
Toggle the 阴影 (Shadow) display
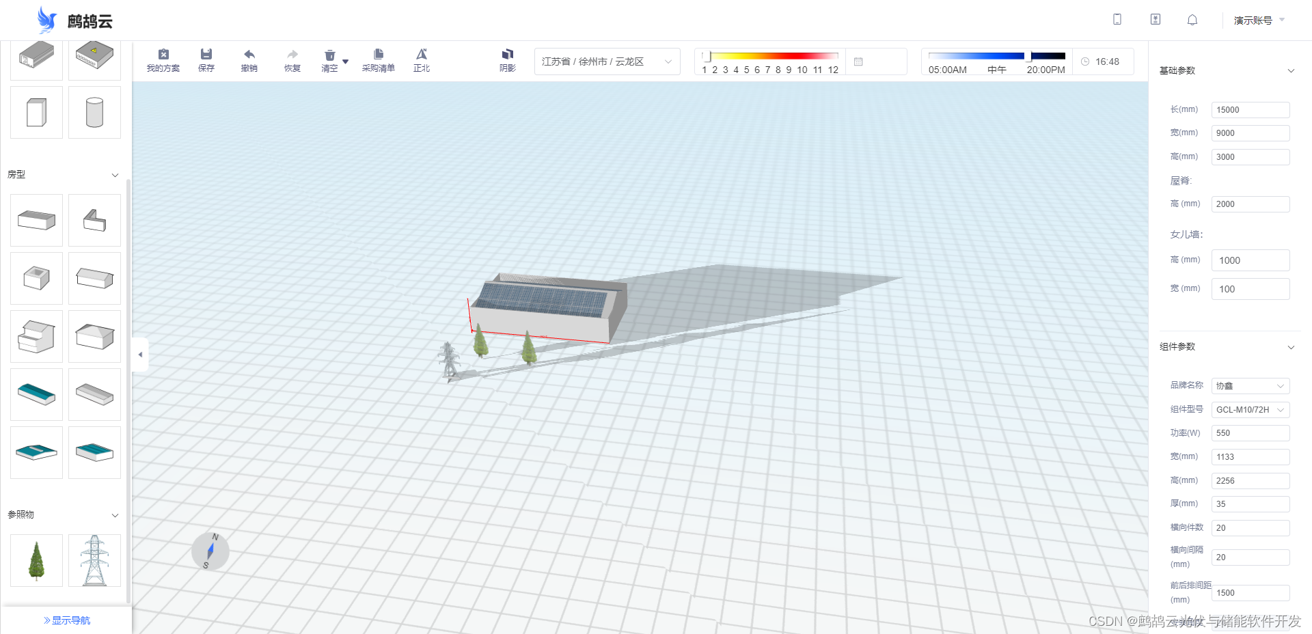(508, 61)
